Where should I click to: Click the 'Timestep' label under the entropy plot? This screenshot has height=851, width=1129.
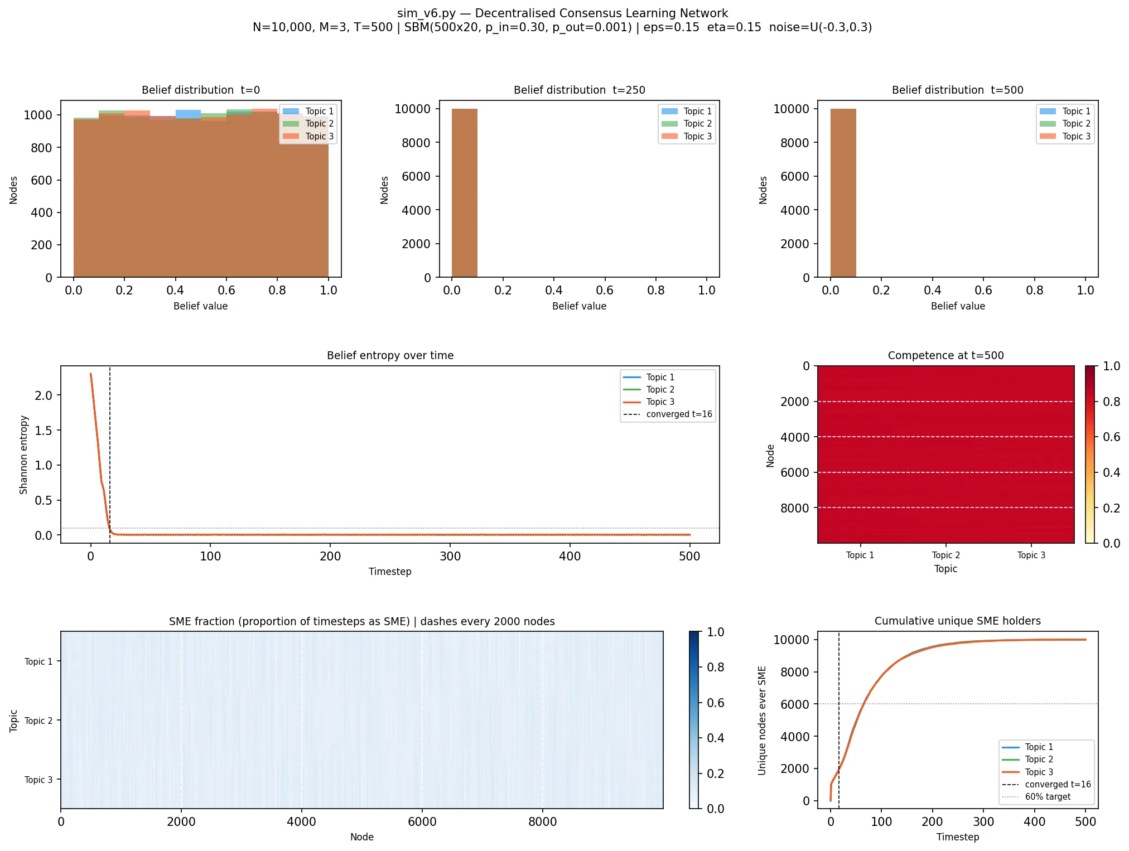(x=390, y=572)
